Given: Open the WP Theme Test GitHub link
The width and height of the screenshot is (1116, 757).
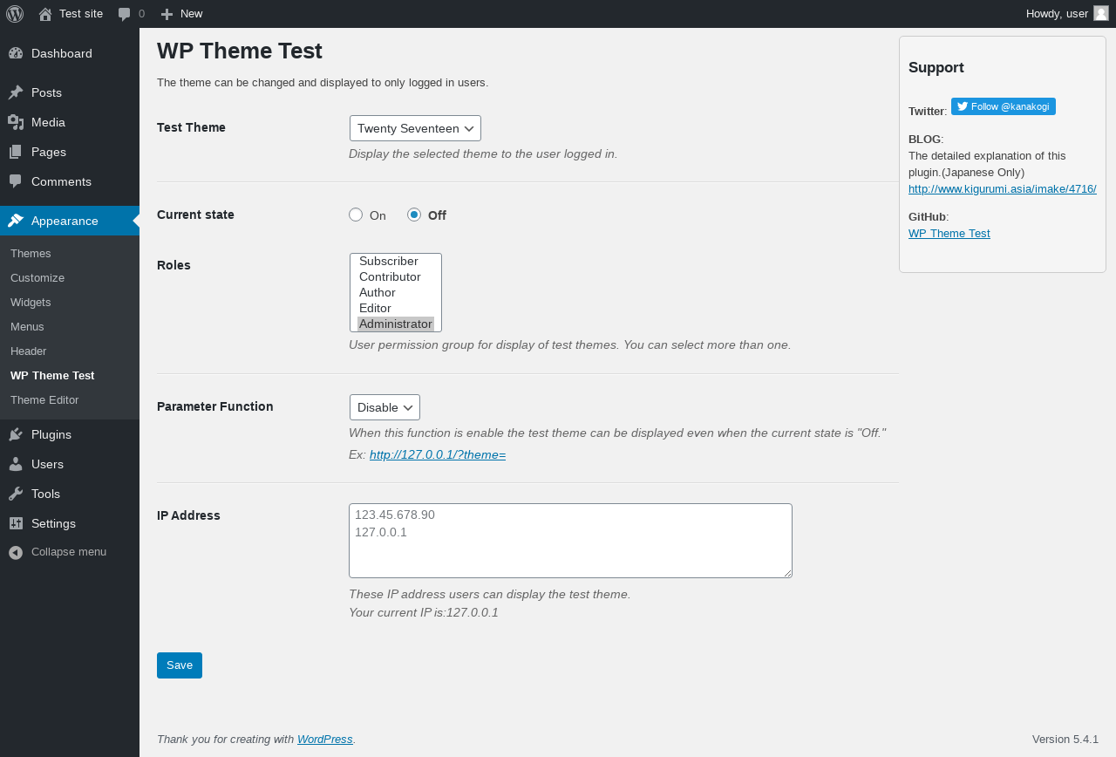Looking at the screenshot, I should tap(949, 233).
